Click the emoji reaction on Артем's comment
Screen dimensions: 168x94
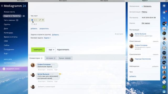point(60,74)
